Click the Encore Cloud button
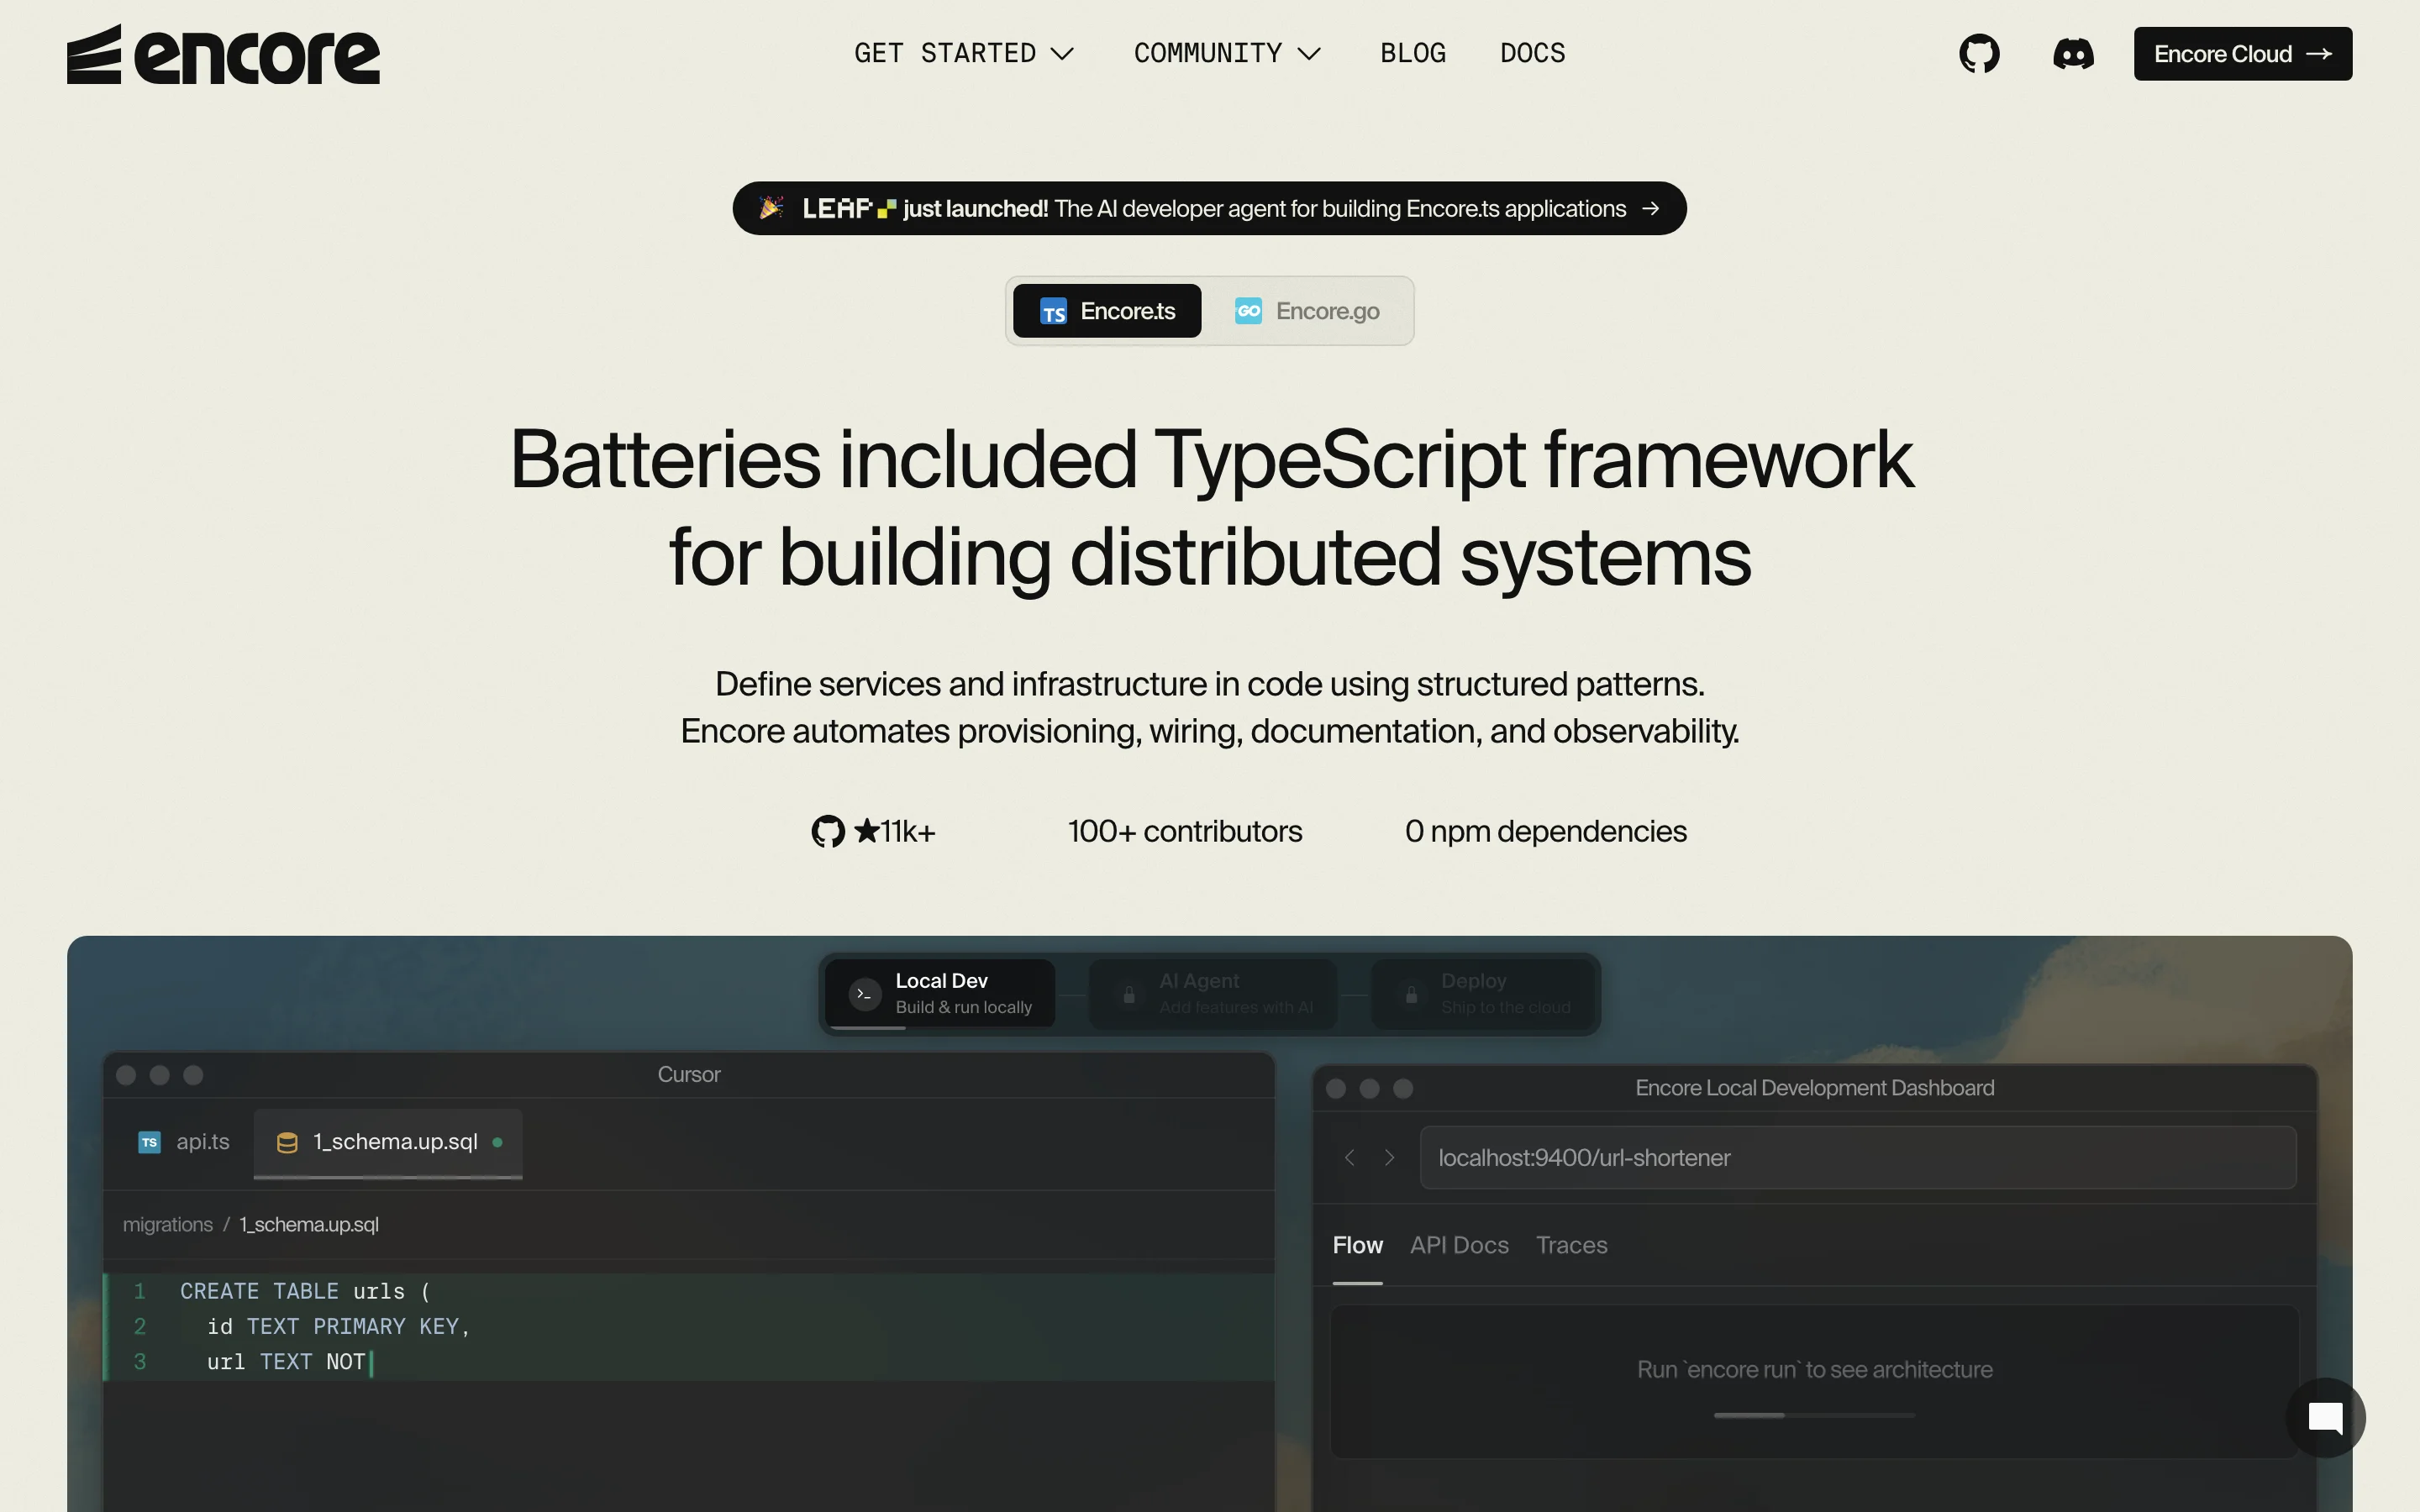Viewport: 2420px width, 1512px height. coord(2242,54)
